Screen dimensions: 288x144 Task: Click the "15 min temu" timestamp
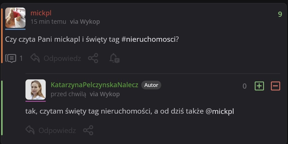point(48,22)
